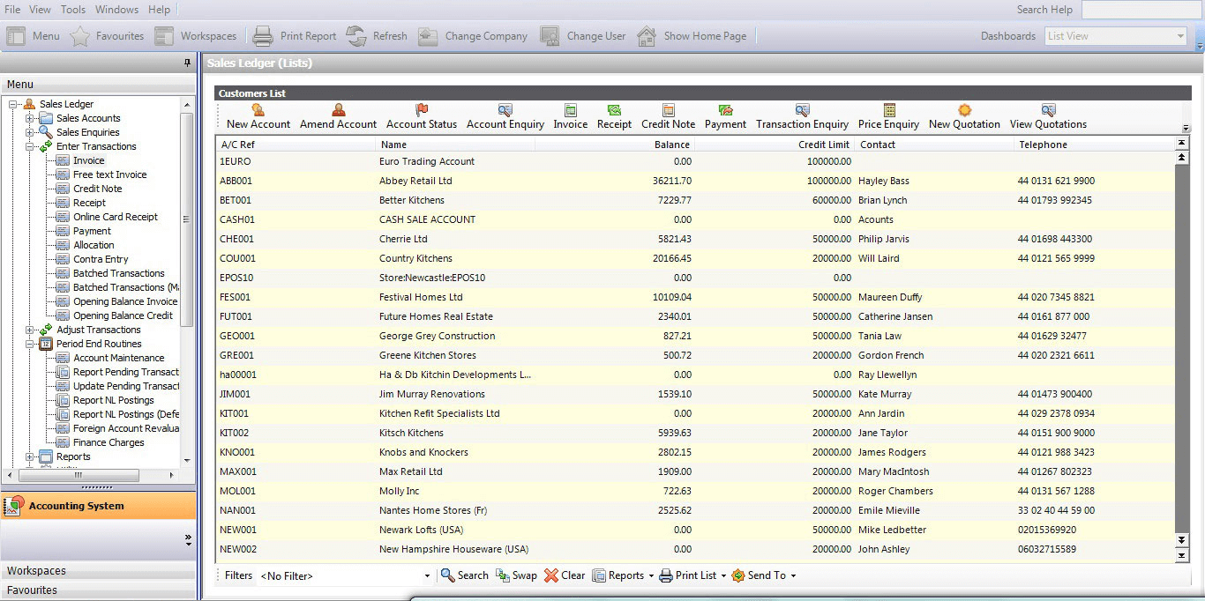Clear the customer list filter

564,575
